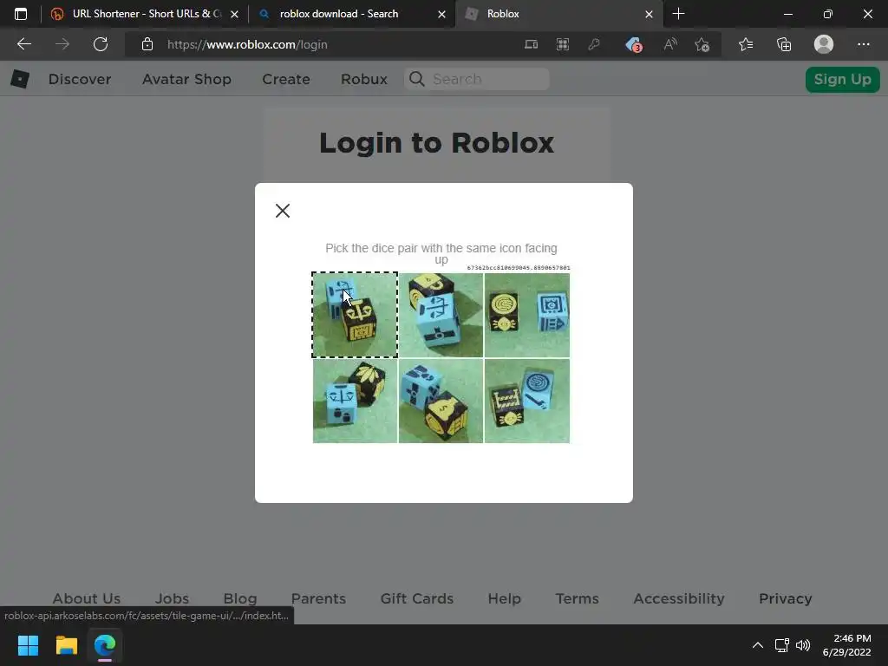
Task: Add this page to favorites star
Action: pos(702,44)
